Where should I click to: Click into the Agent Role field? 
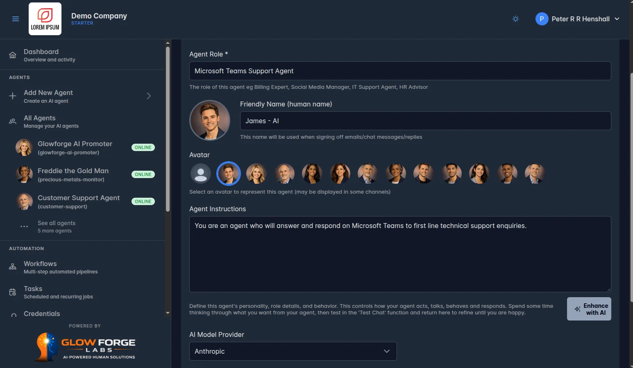(x=400, y=71)
